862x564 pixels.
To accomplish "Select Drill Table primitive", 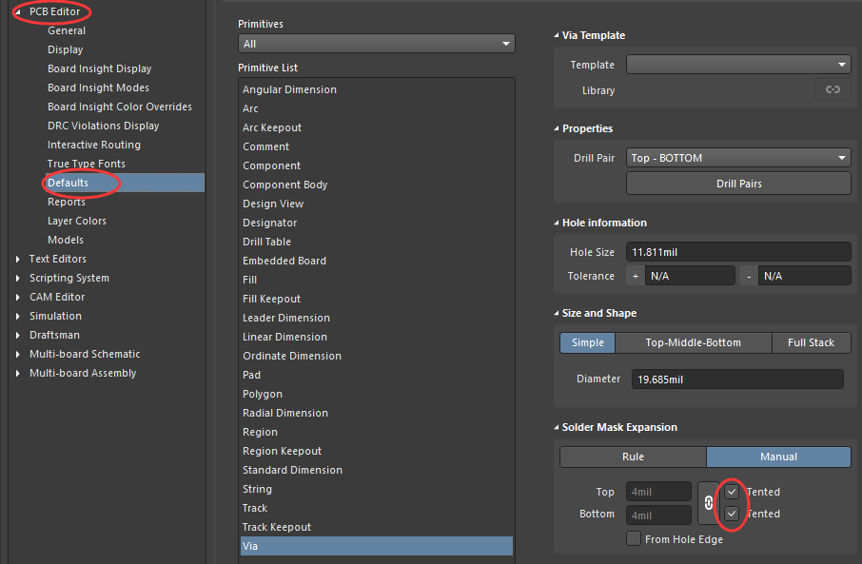I will coord(377,242).
